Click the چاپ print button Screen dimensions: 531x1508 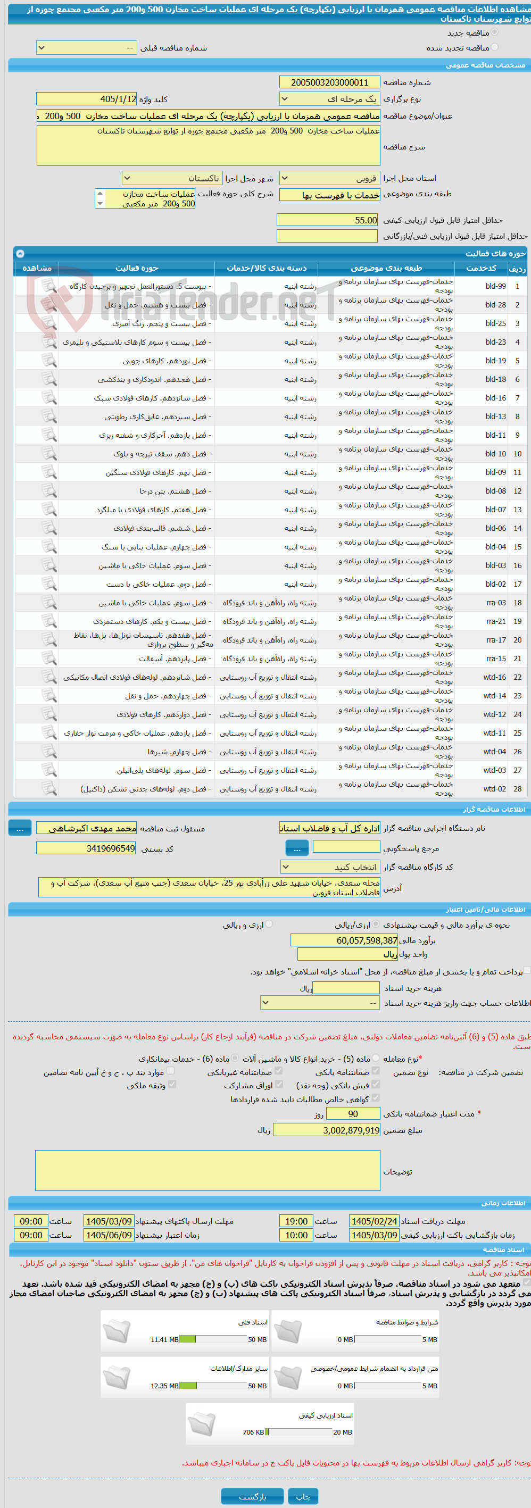(303, 1496)
